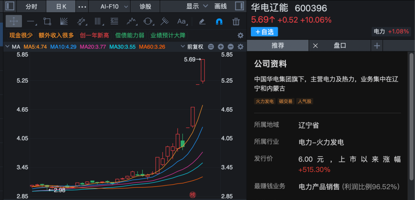415x200 pixels.
Task: Expand the 显示 display dropdown
Action: 197,7
